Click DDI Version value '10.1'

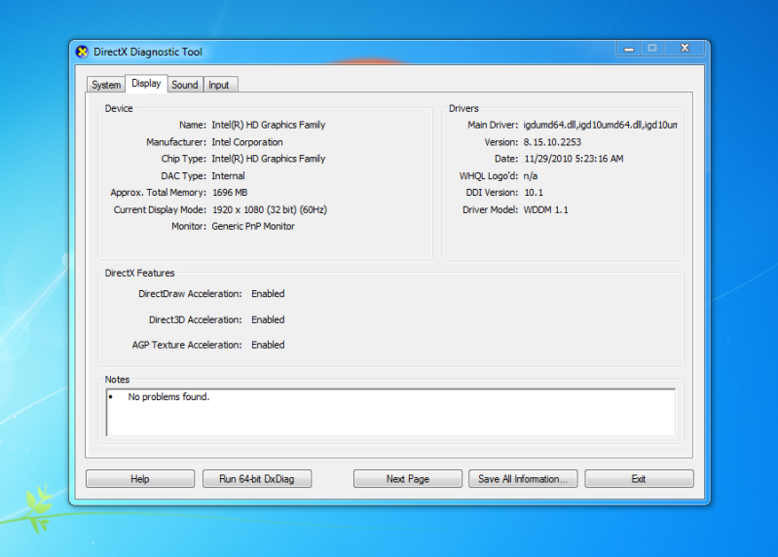click(x=534, y=193)
